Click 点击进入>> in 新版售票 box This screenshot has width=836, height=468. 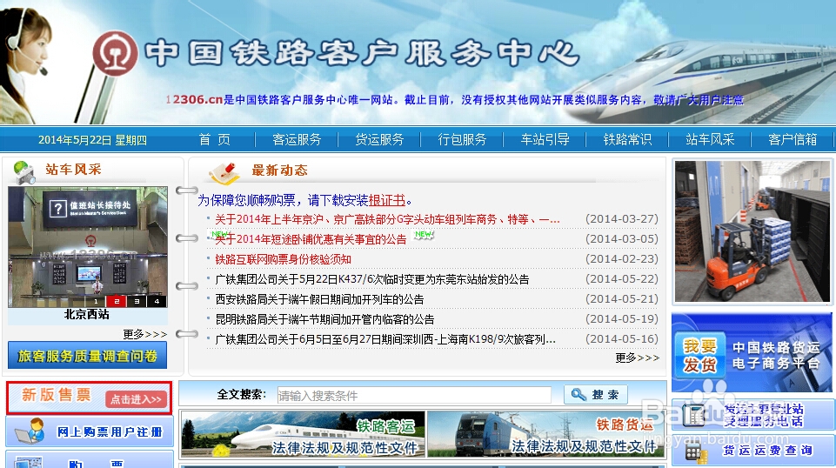(136, 399)
